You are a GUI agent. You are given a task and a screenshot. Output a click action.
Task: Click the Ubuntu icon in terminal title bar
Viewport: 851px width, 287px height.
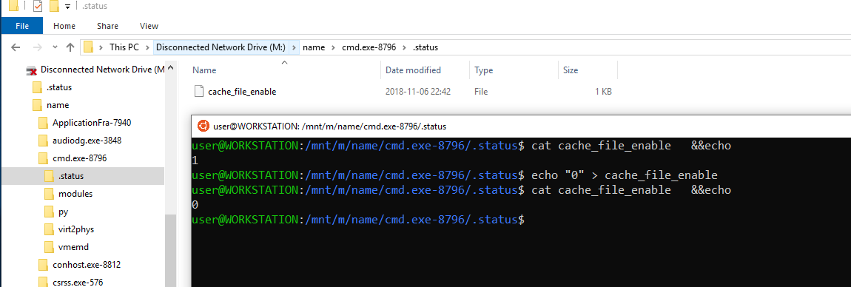pos(203,126)
